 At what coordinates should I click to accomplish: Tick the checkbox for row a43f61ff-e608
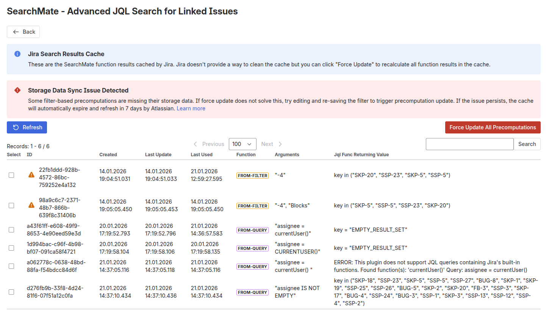coord(11,230)
